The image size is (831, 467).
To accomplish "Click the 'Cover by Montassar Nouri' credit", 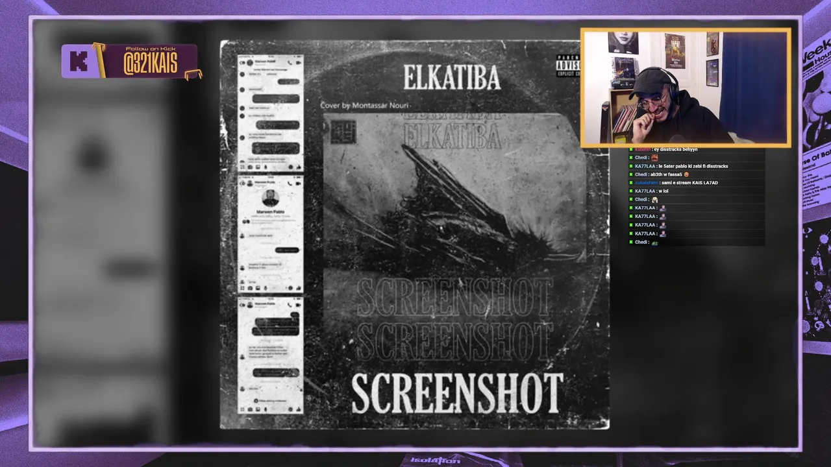I will [364, 106].
